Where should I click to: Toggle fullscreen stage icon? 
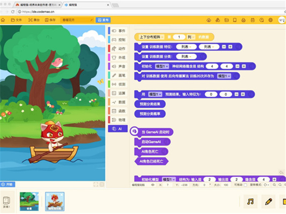(96, 184)
